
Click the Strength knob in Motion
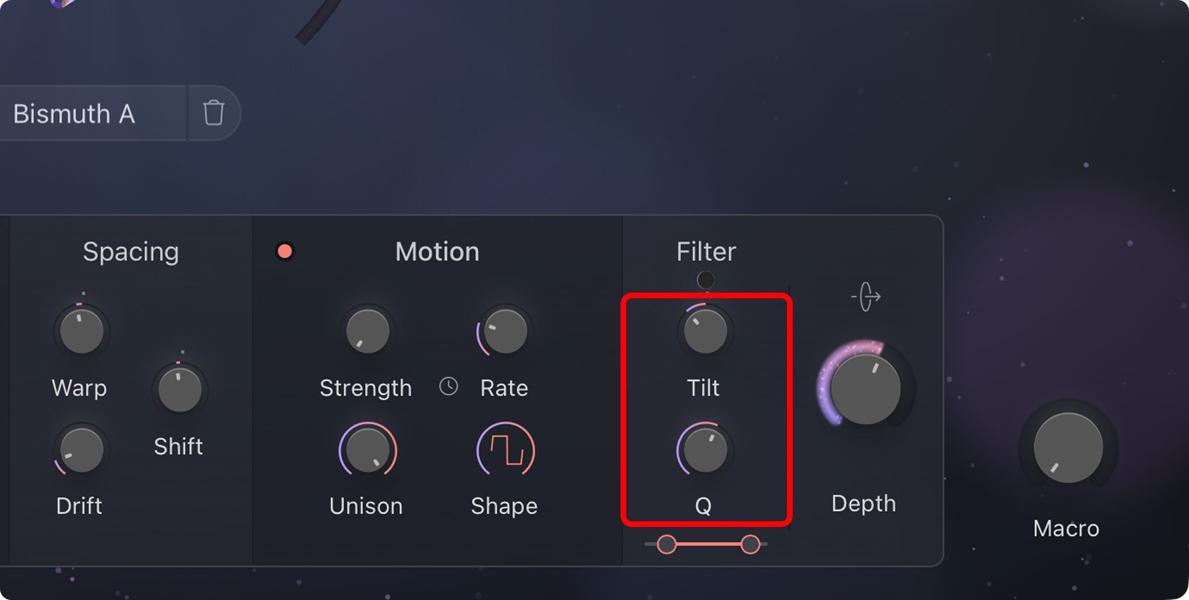367,331
